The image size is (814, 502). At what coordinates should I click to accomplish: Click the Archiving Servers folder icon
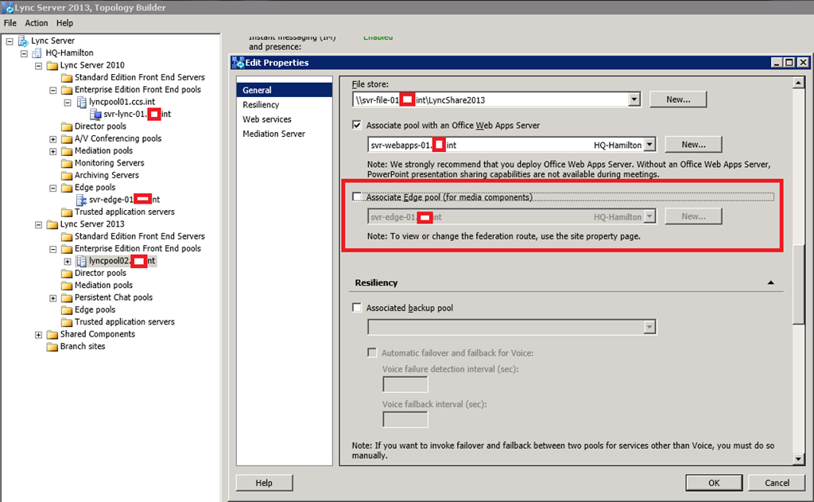coord(67,175)
